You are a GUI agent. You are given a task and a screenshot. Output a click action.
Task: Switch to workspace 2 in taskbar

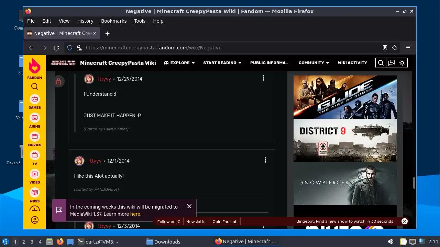[24, 242]
